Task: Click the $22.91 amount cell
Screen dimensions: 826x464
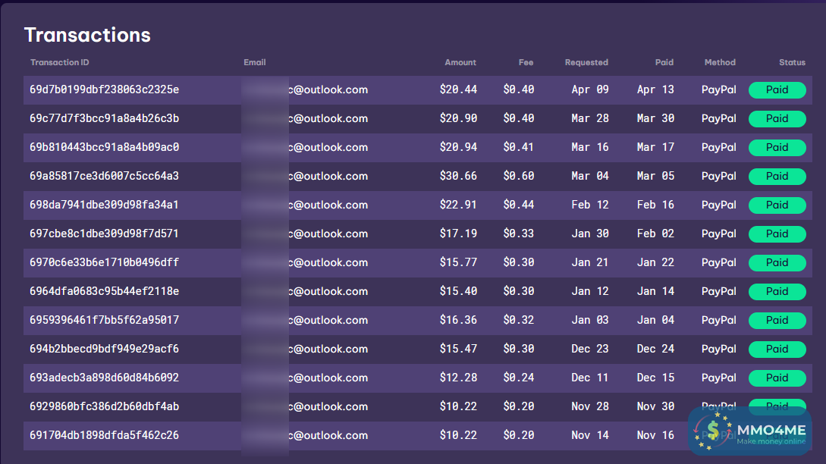Action: 458,205
